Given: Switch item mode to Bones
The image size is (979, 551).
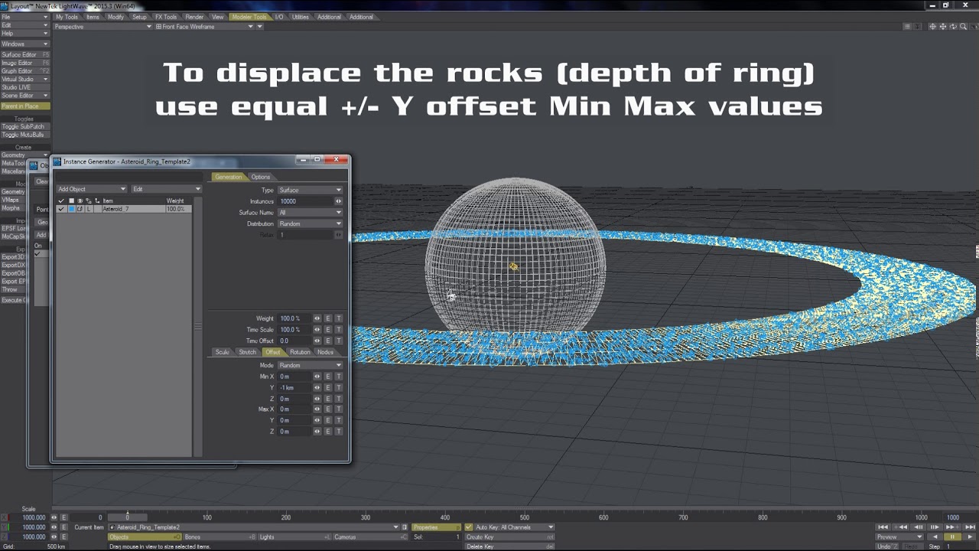Looking at the screenshot, I should pos(219,537).
